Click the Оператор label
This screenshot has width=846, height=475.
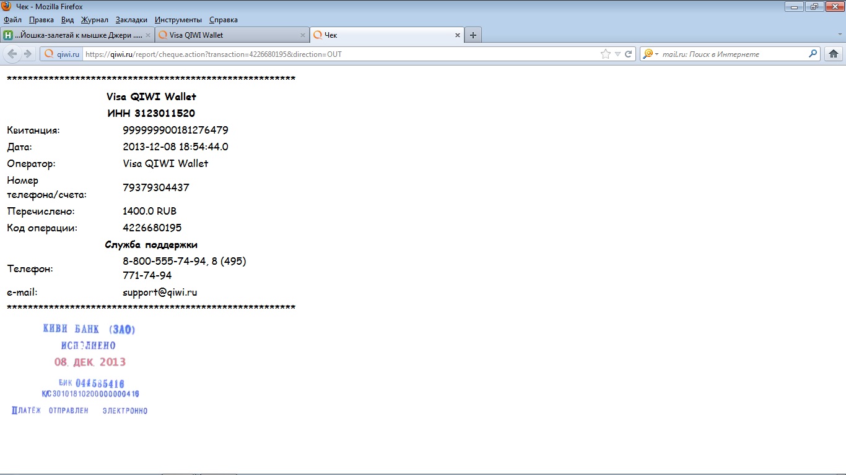click(31, 163)
